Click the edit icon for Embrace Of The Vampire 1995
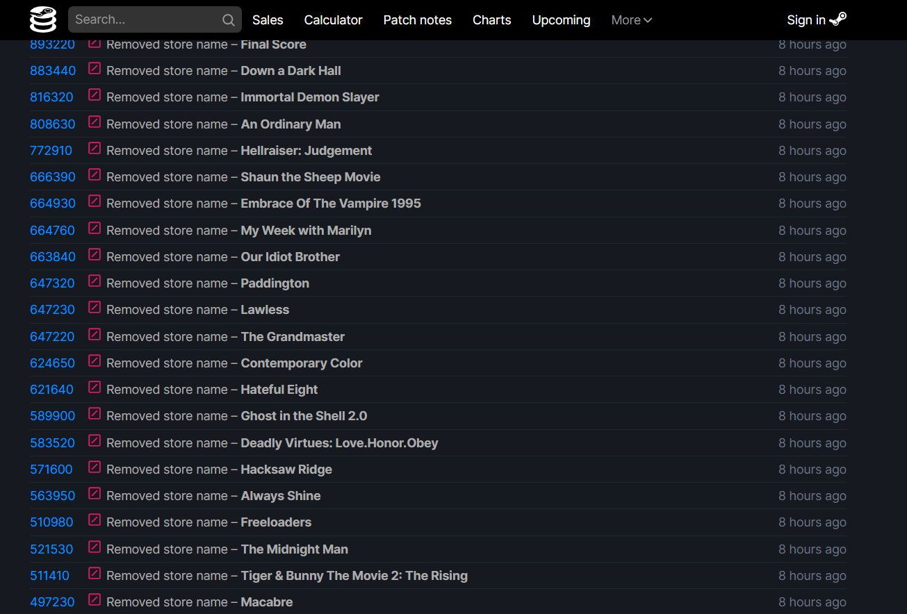 [x=95, y=201]
